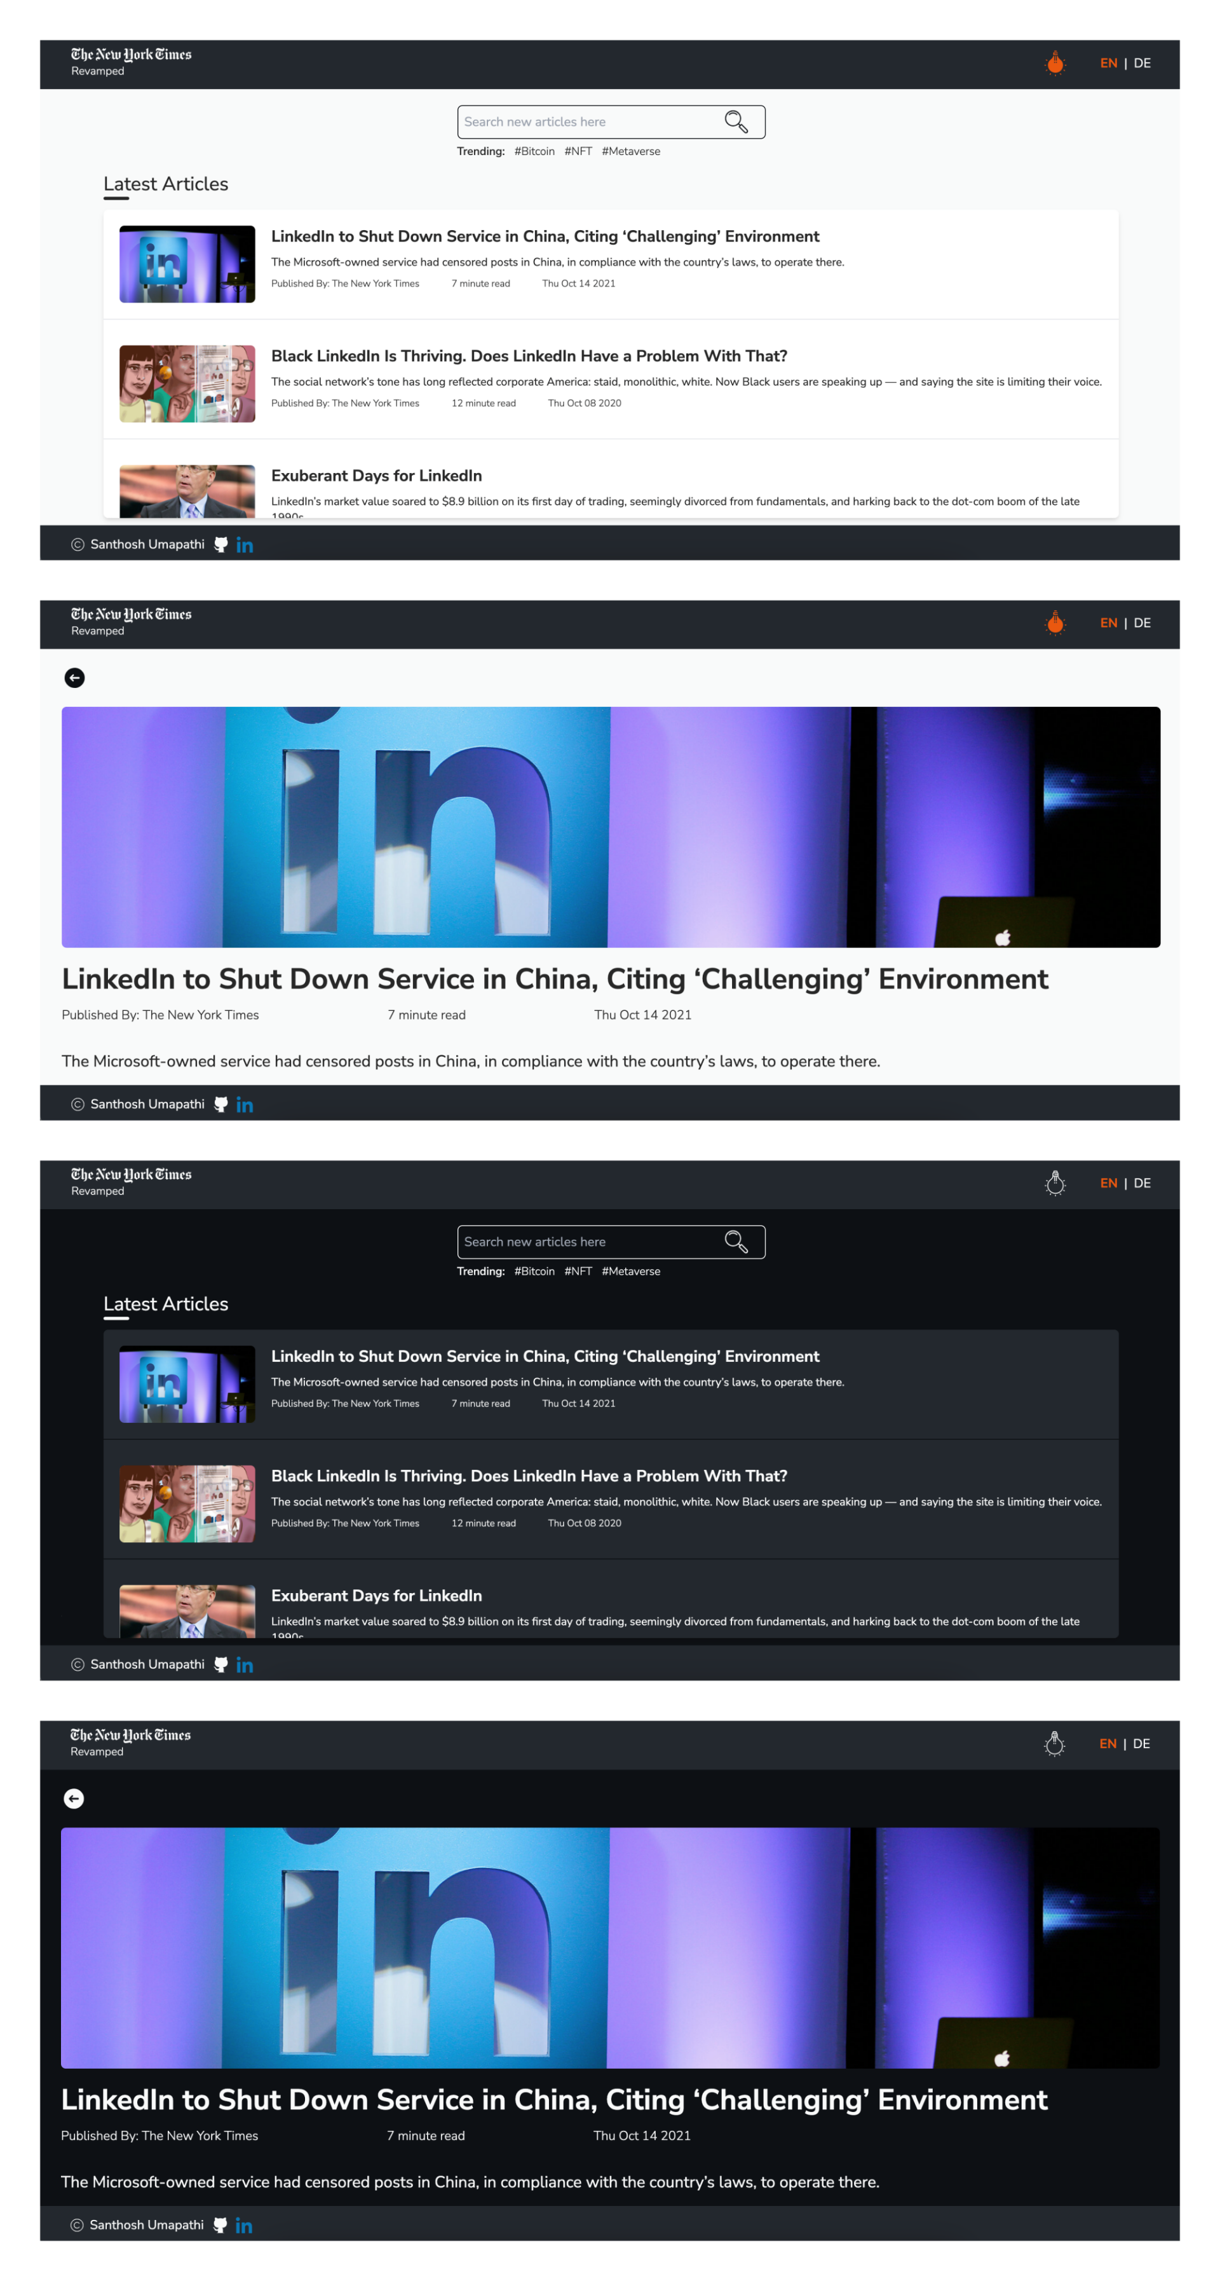This screenshot has height=2281, width=1220.
Task: Open the LinkedIn footer icon below the light article list
Action: [245, 545]
